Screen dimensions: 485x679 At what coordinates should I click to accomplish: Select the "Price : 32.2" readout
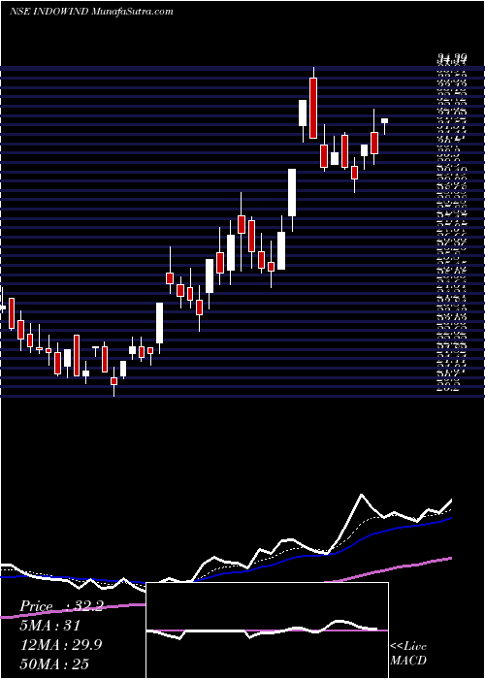61,606
